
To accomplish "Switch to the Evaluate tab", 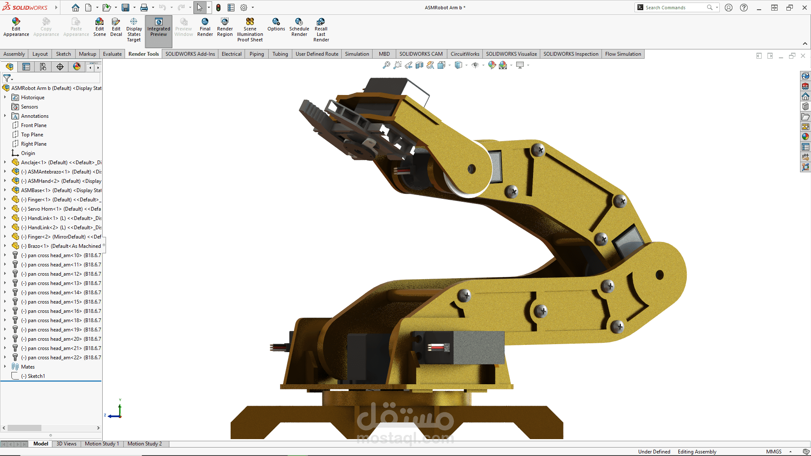I will click(x=112, y=54).
